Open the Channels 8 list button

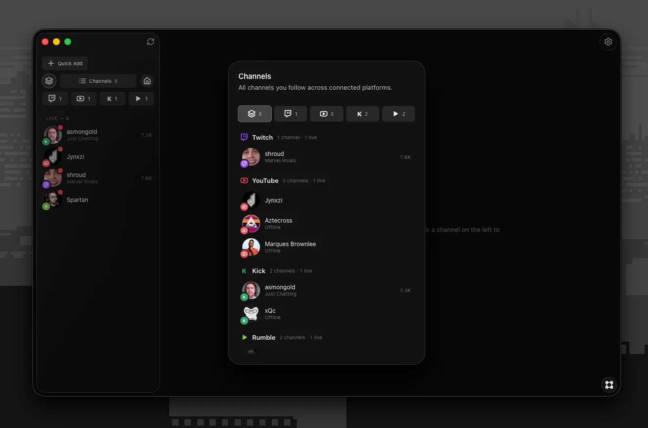pos(98,81)
